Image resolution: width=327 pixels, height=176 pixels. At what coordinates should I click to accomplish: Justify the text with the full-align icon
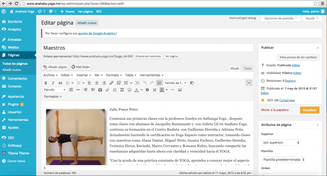(71, 90)
